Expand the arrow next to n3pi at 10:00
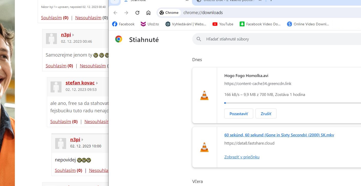This screenshot has width=361, height=186. (x=82, y=140)
